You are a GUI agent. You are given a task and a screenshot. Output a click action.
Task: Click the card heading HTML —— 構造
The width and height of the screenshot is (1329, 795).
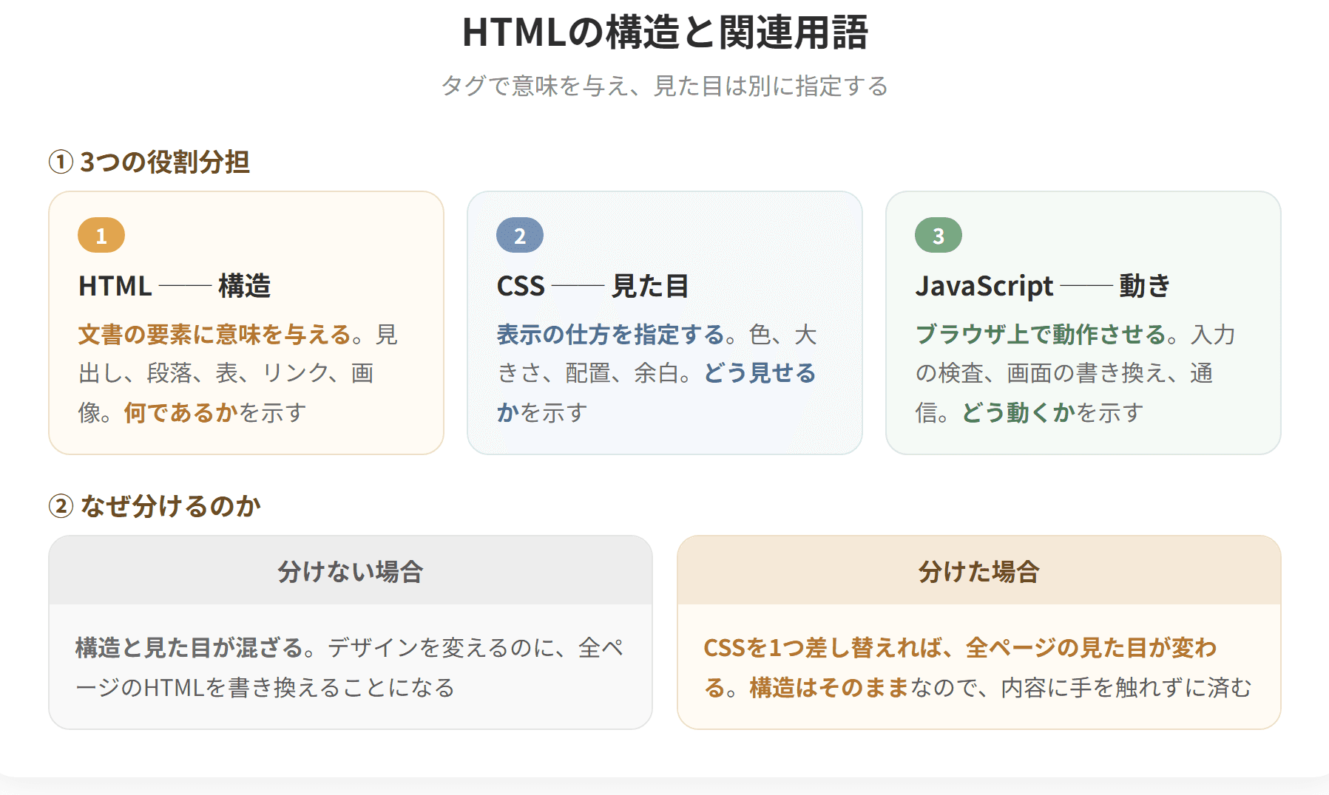pyautogui.click(x=175, y=286)
